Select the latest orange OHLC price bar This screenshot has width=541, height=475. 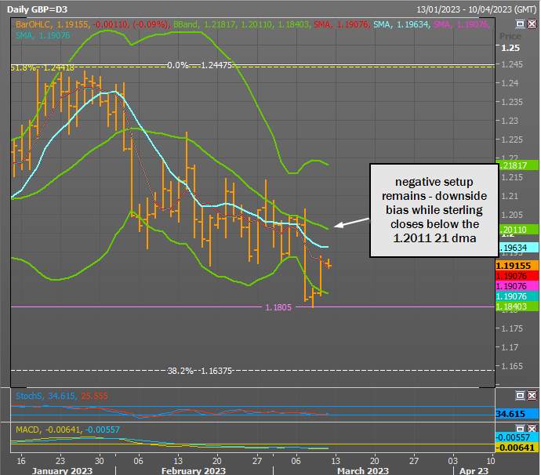(x=328, y=264)
